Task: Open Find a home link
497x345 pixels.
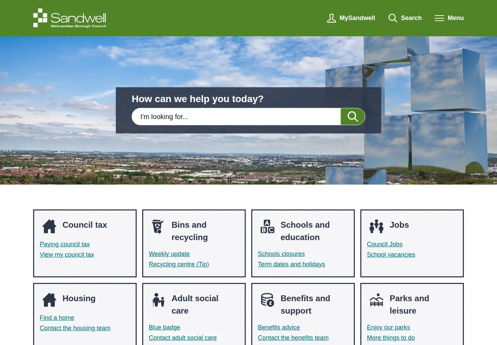Action: point(57,318)
